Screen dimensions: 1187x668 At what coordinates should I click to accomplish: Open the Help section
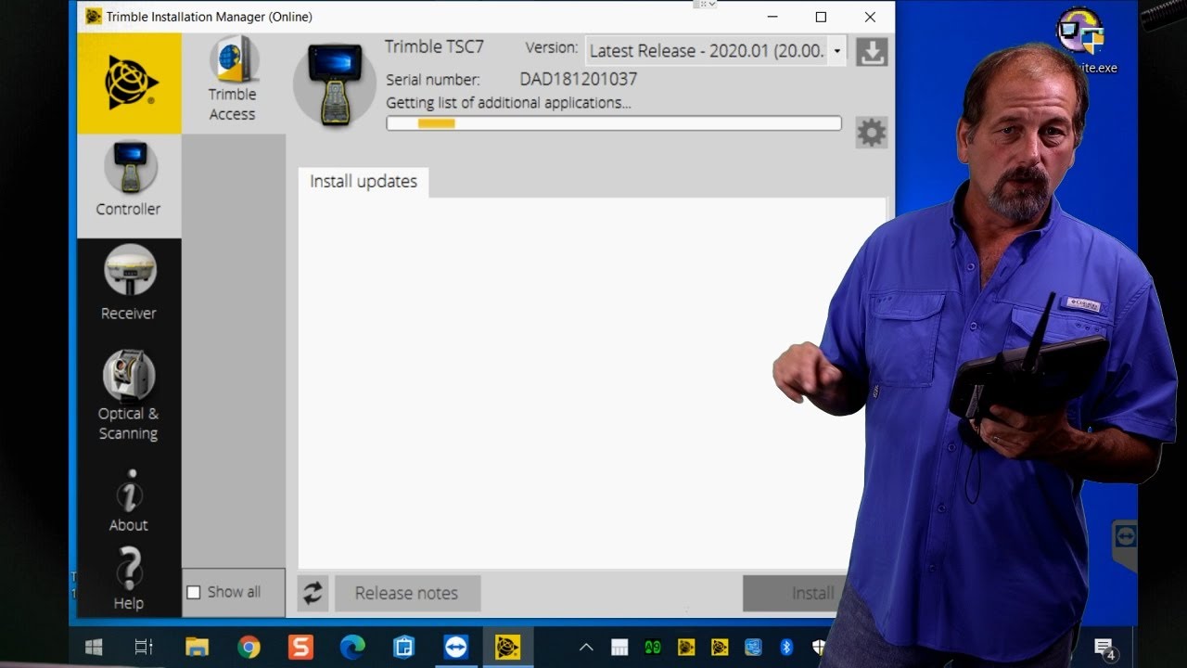(129, 579)
